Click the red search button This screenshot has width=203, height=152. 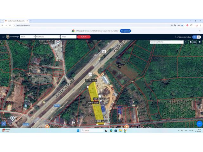(x=84, y=37)
